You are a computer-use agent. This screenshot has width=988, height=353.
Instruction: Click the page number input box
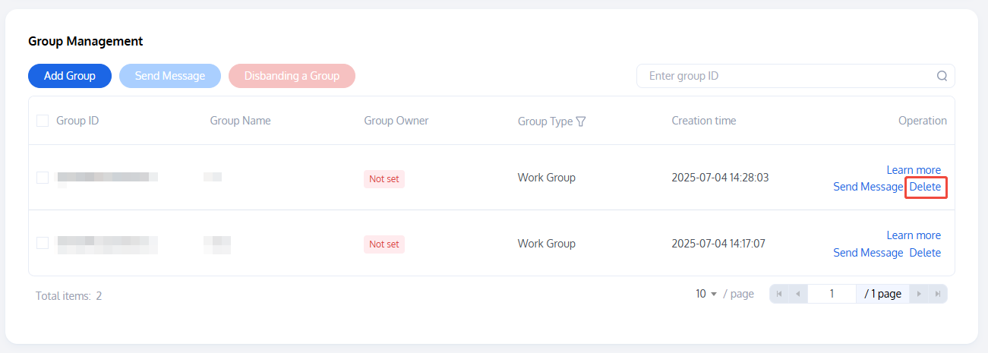click(x=832, y=294)
